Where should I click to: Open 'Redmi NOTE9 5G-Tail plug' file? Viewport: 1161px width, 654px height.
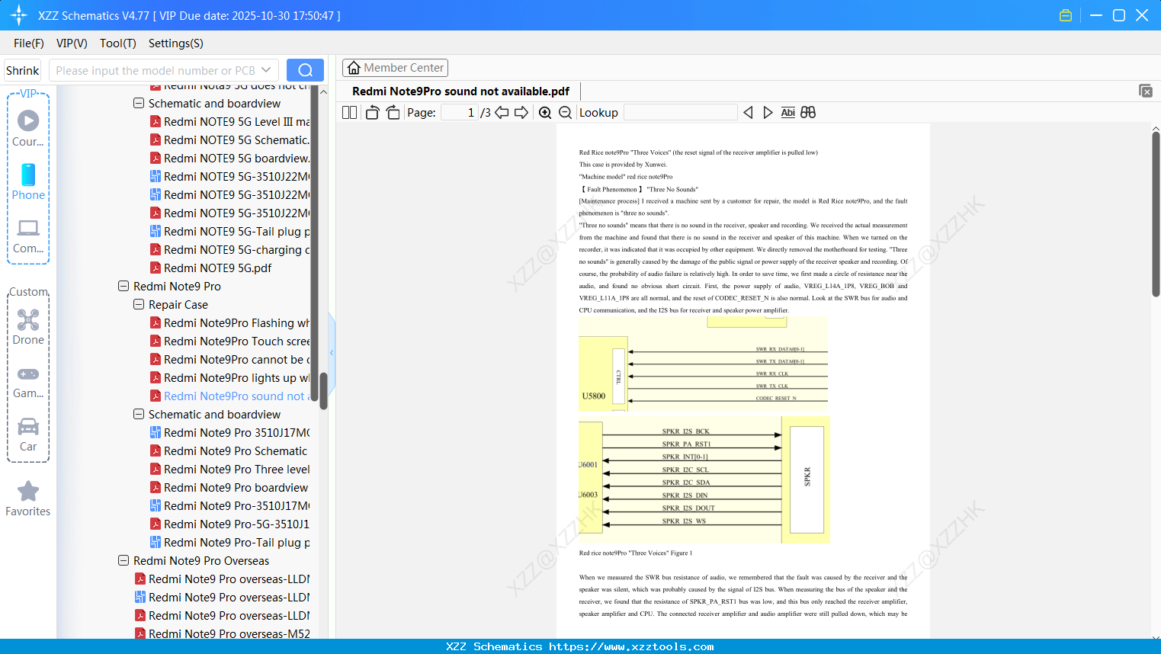(x=229, y=232)
